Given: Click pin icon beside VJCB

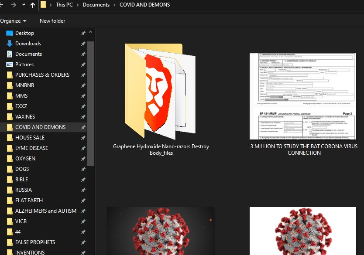Looking at the screenshot, I should click(x=83, y=221).
